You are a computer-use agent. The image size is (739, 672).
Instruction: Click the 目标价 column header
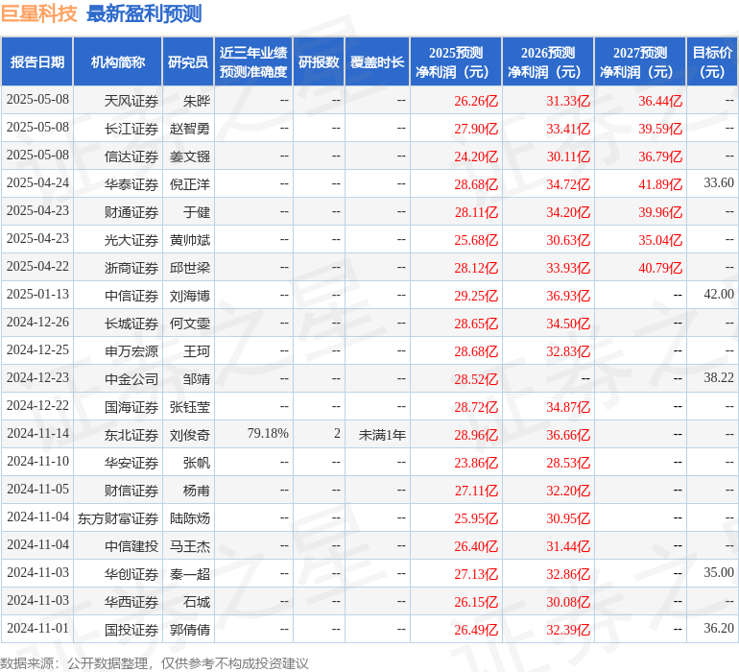point(712,62)
